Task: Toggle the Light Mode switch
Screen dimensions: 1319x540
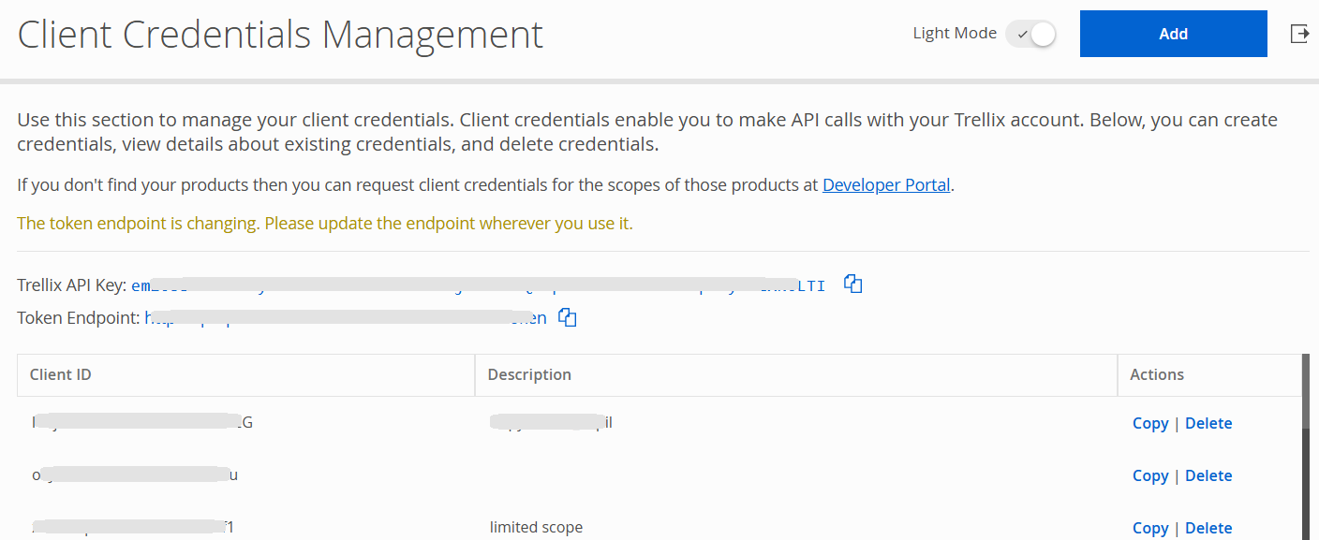Action: tap(1030, 34)
